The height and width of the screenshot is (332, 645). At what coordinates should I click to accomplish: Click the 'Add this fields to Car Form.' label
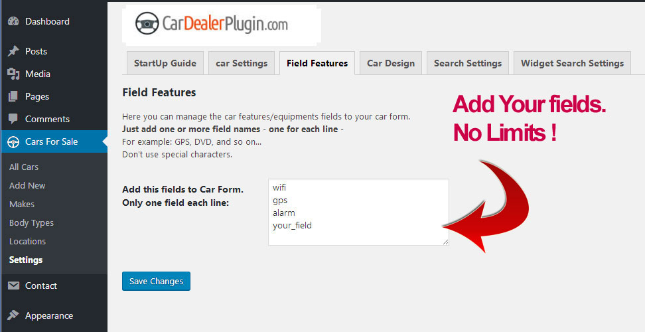(183, 189)
